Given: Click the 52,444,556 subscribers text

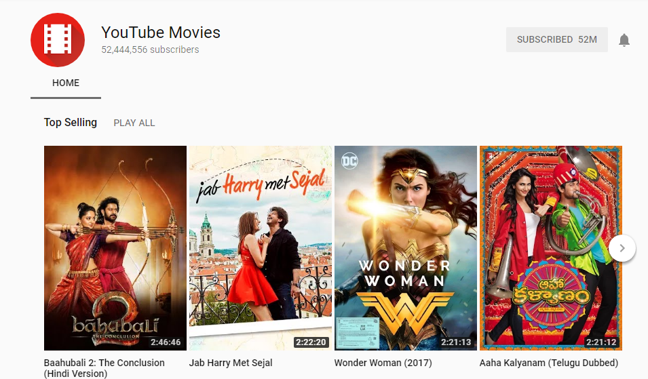Looking at the screenshot, I should 150,49.
